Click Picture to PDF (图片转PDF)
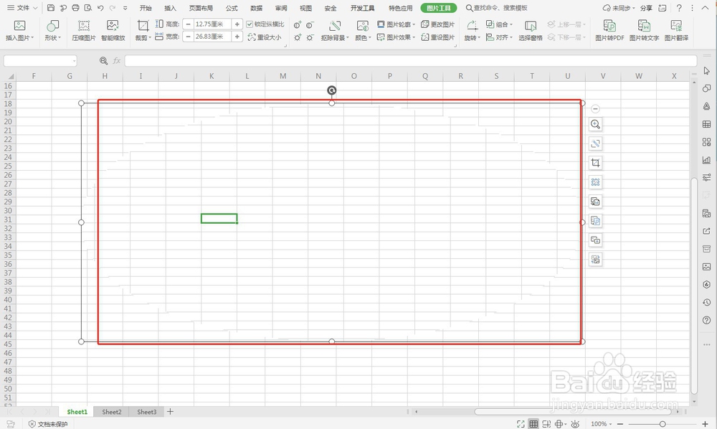The height and width of the screenshot is (429, 717). pos(609,31)
